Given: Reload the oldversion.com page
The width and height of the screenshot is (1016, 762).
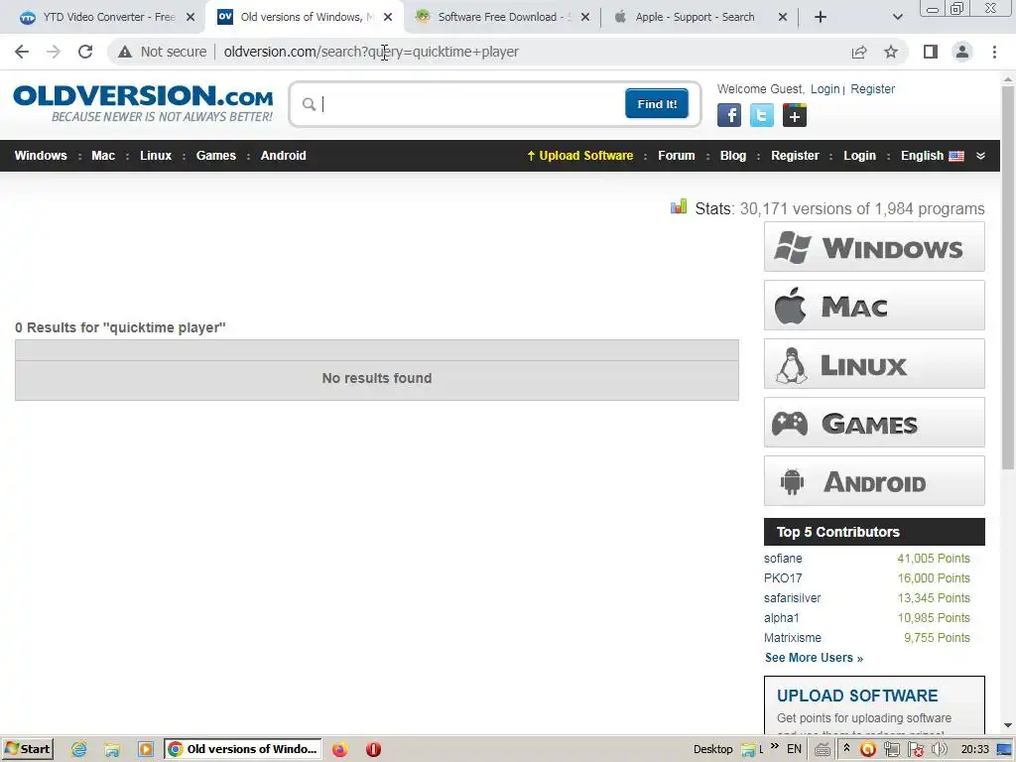Looking at the screenshot, I should coord(85,52).
